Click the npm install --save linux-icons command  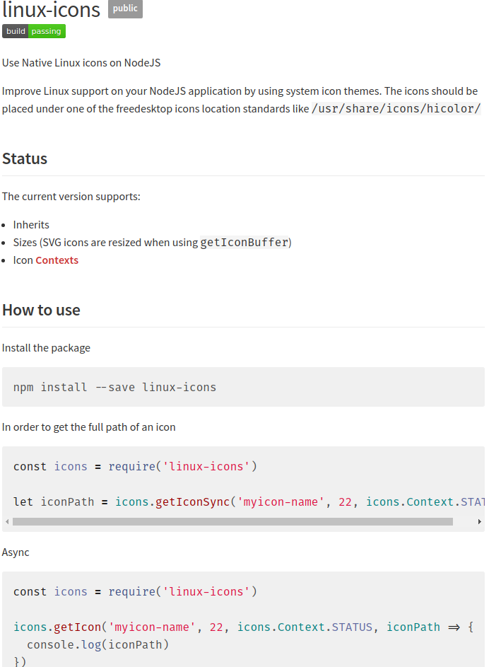tap(114, 387)
